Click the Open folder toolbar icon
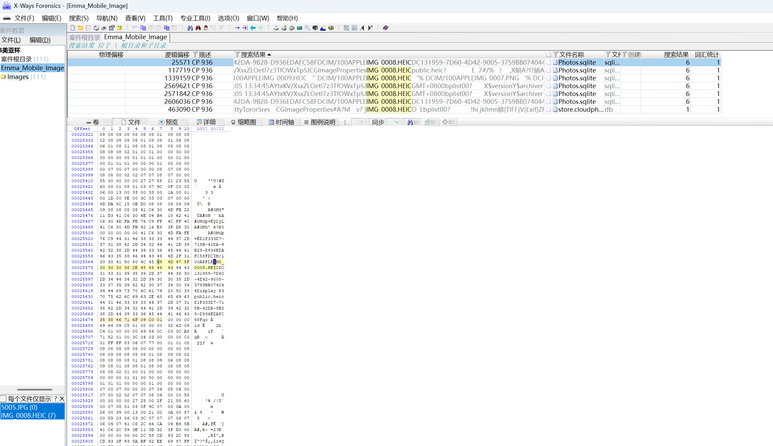Screen dimensions: 773x446 [x=81, y=28]
